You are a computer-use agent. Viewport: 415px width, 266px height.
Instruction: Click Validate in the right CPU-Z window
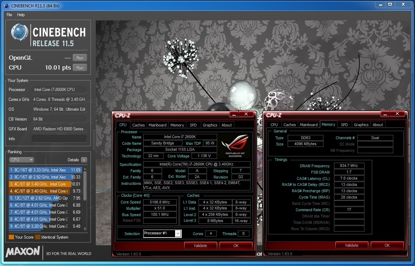[x=352, y=245]
